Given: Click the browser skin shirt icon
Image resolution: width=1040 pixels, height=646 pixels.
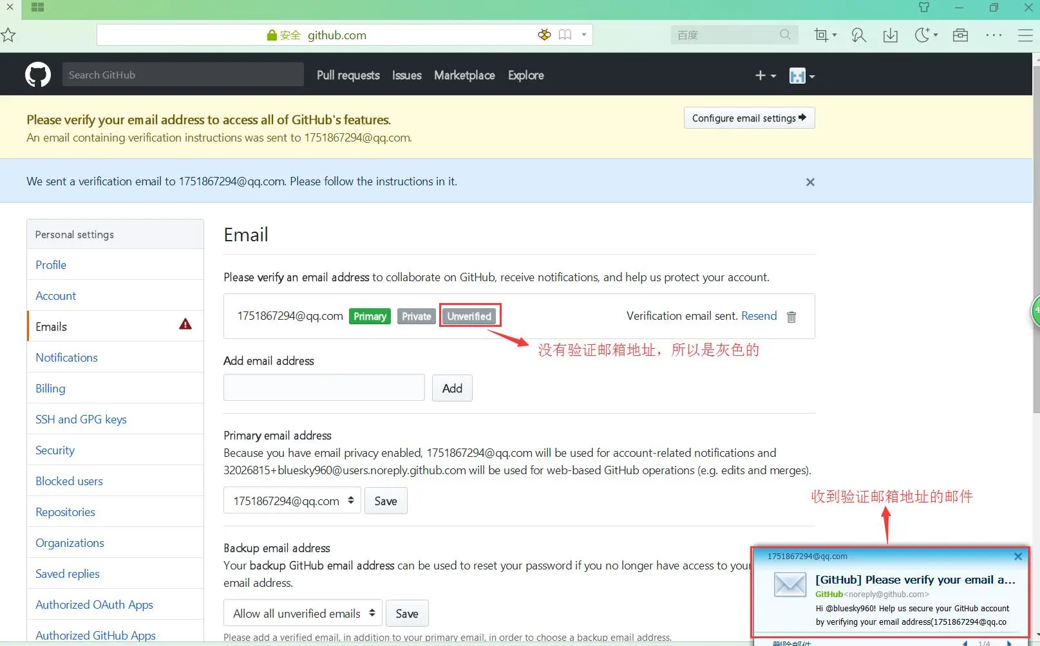Looking at the screenshot, I should coord(924,7).
